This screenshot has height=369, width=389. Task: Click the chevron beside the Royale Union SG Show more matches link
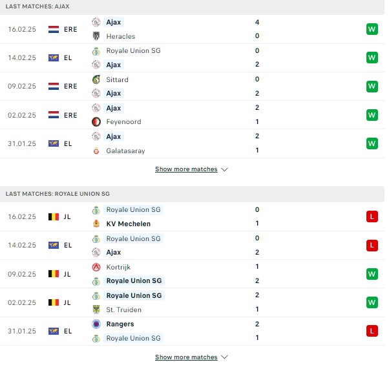click(x=224, y=357)
